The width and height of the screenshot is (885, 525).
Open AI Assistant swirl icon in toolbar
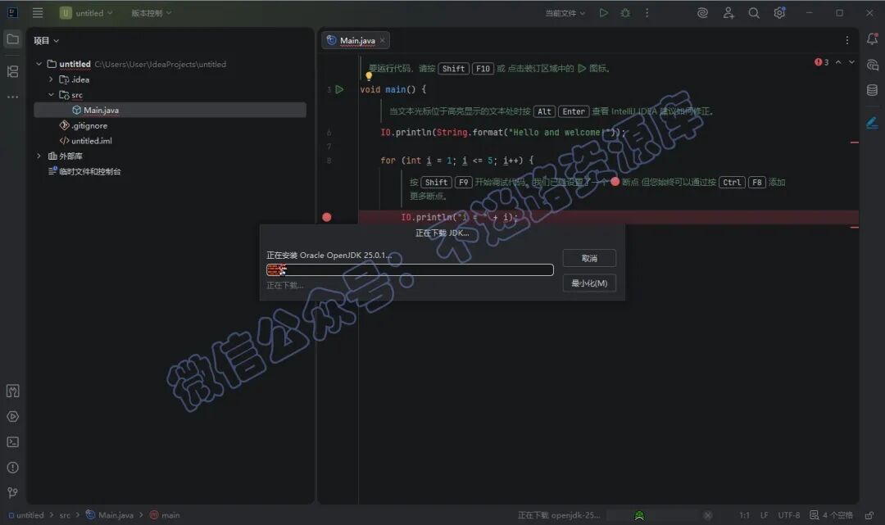tap(702, 12)
